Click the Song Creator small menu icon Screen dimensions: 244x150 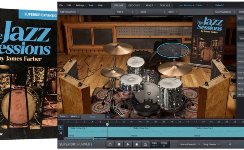coord(219,144)
